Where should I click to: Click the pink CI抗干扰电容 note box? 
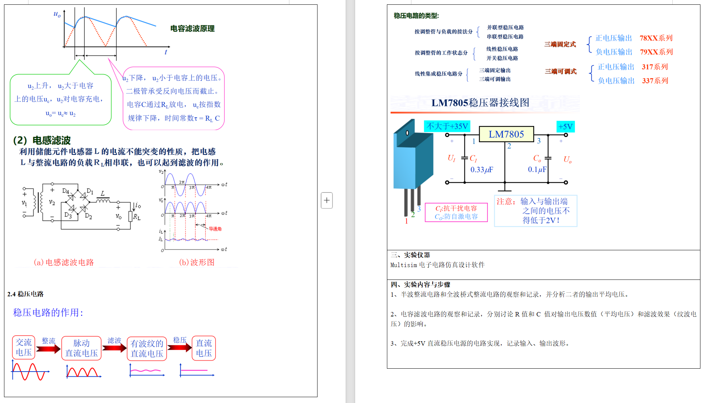pos(456,212)
